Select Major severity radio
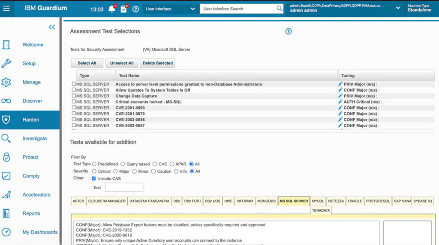Image resolution: width=439 pixels, height=245 pixels. [x=115, y=171]
